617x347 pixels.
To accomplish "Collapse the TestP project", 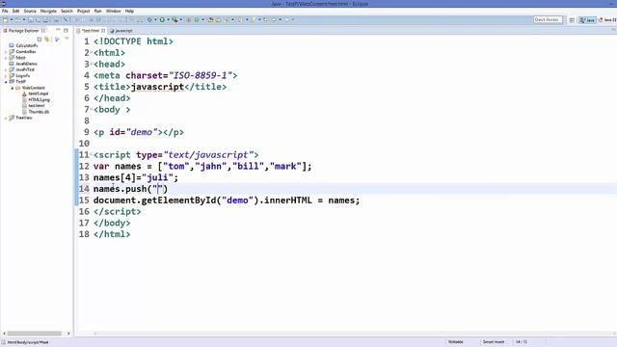I will [6, 81].
